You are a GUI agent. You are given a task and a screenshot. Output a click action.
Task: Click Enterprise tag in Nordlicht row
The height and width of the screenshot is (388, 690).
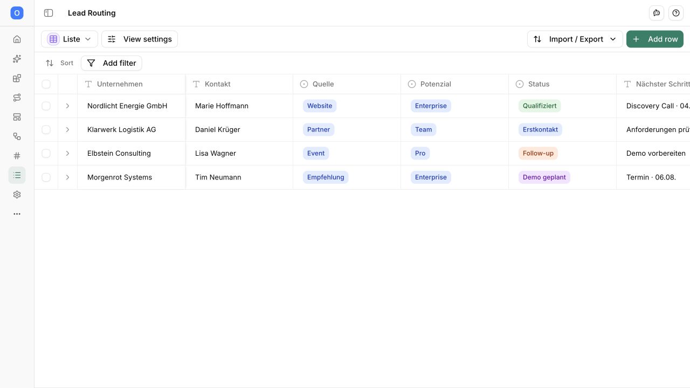click(x=431, y=106)
